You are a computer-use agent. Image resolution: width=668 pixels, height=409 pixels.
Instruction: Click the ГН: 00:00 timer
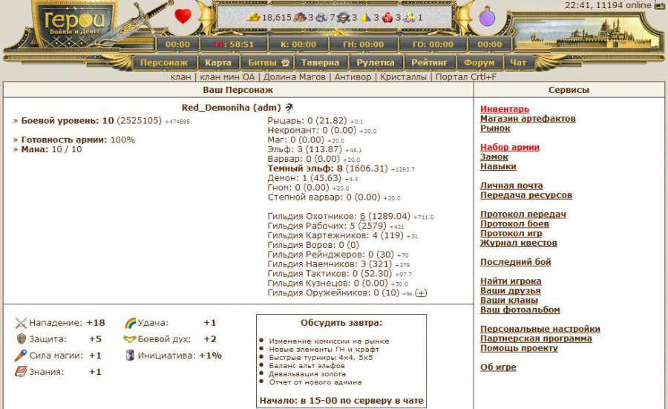(364, 45)
